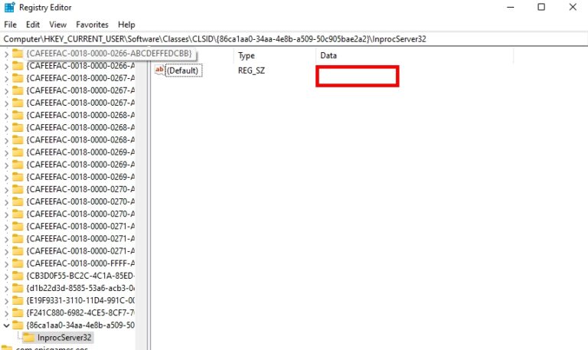Open the Favorites menu
588x350 pixels.
[92, 25]
